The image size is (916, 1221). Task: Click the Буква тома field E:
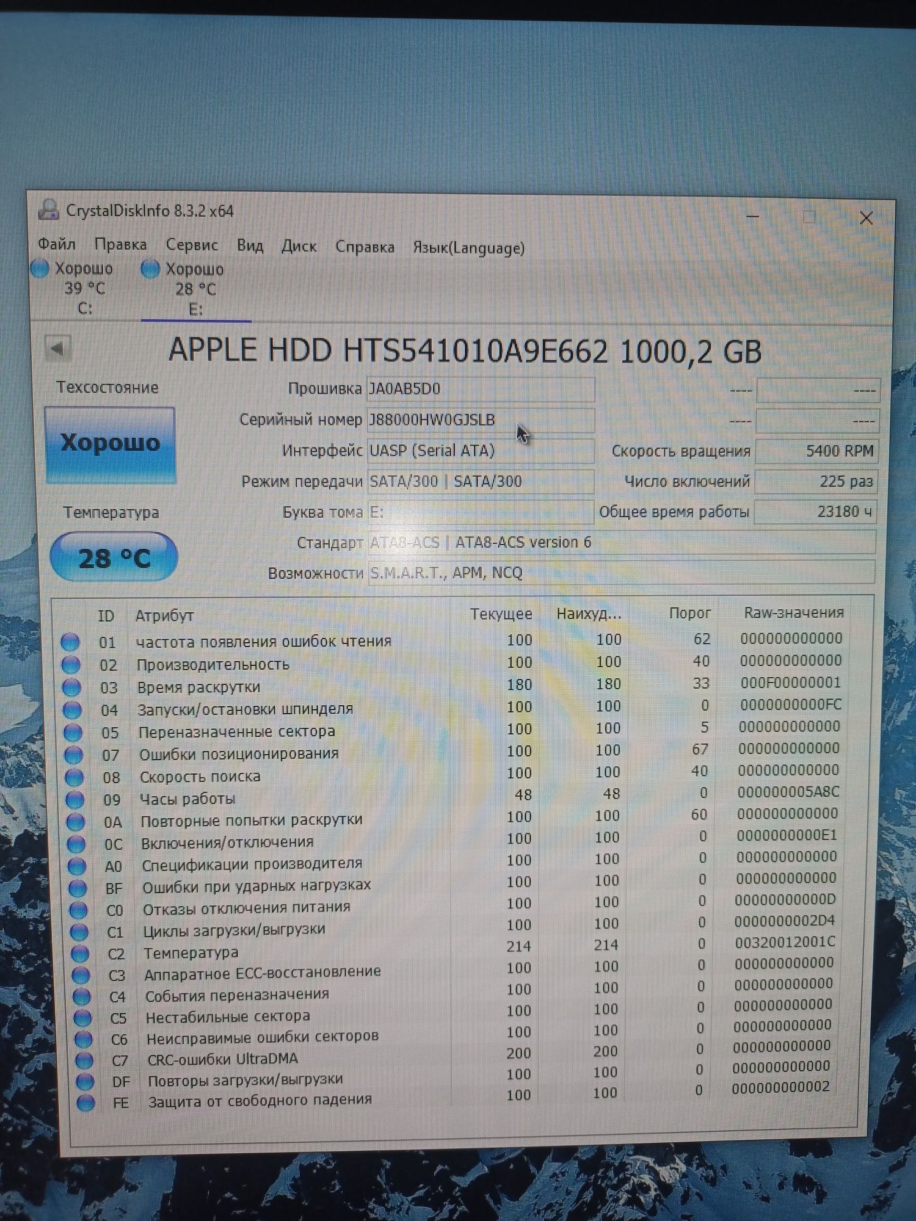click(x=481, y=512)
